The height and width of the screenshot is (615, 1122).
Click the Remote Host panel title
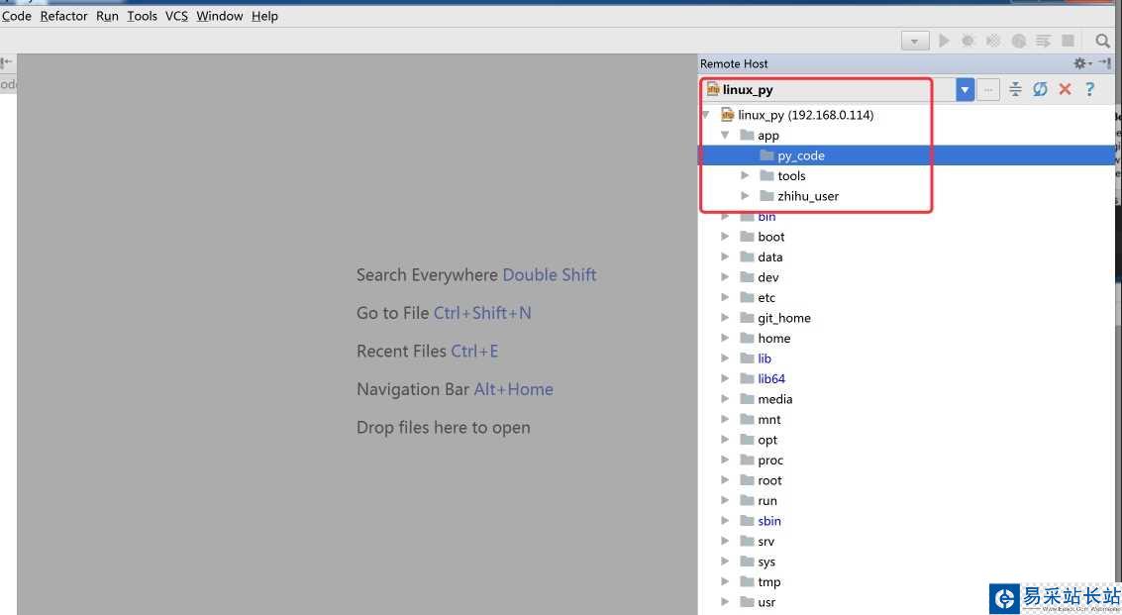point(734,63)
